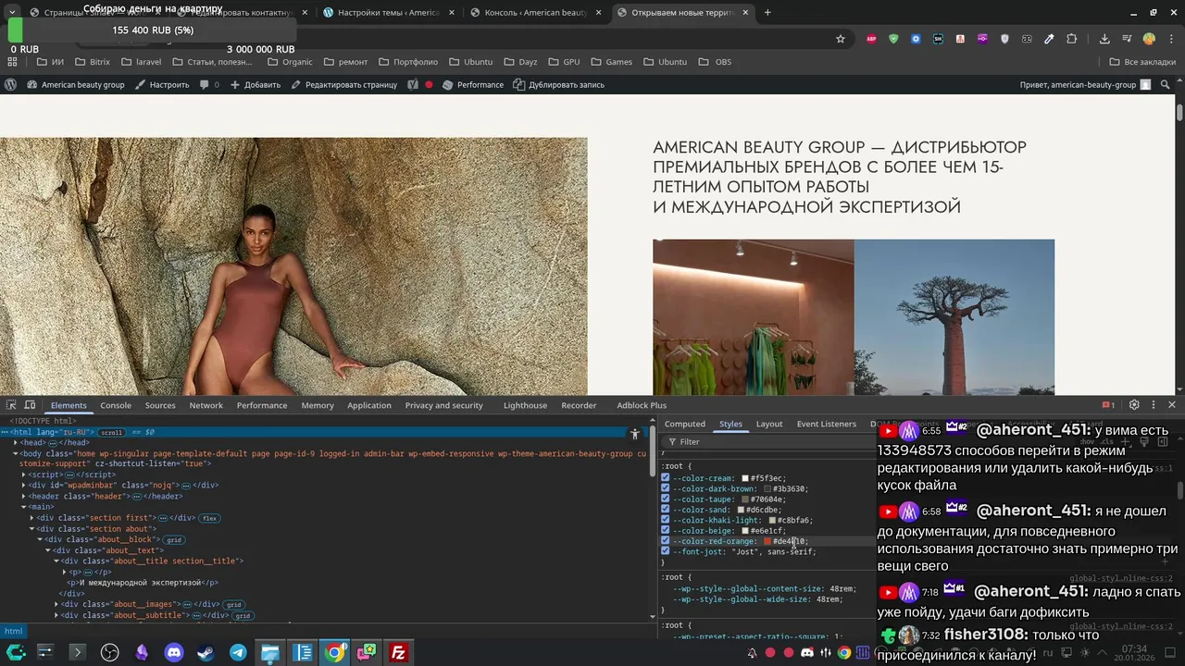This screenshot has width=1185, height=666.
Task: Uncheck the --color-beige property
Action: 665,531
